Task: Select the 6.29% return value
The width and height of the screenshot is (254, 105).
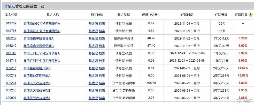Action: [x=243, y=38]
